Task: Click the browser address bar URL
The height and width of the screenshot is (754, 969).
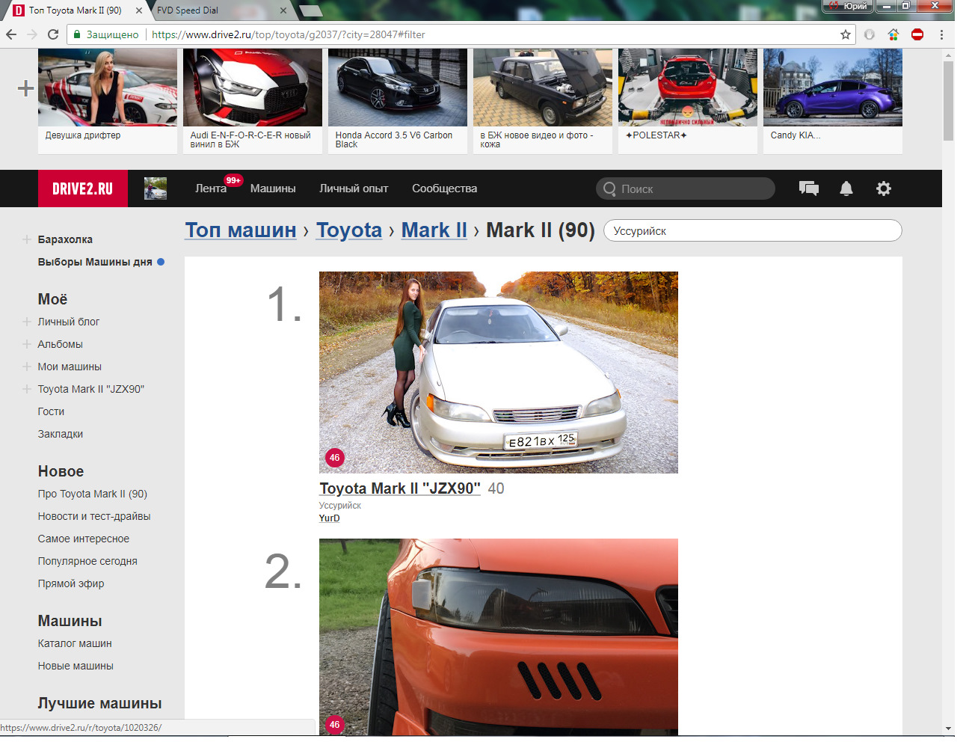Action: tap(289, 34)
